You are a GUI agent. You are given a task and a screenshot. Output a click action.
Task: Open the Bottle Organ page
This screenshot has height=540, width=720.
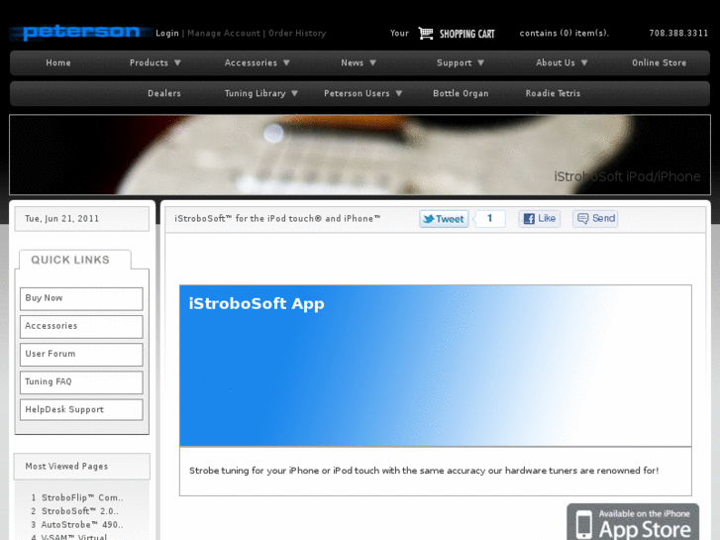click(x=461, y=93)
